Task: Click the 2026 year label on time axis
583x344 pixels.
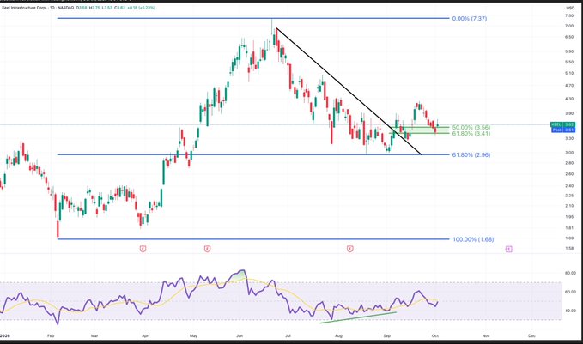Action: click(x=4, y=335)
